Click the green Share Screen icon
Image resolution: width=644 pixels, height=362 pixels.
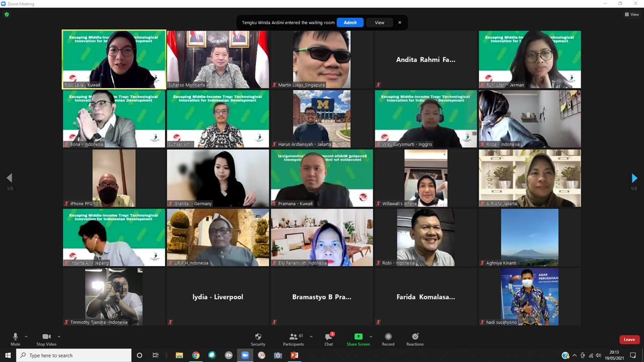click(x=358, y=337)
